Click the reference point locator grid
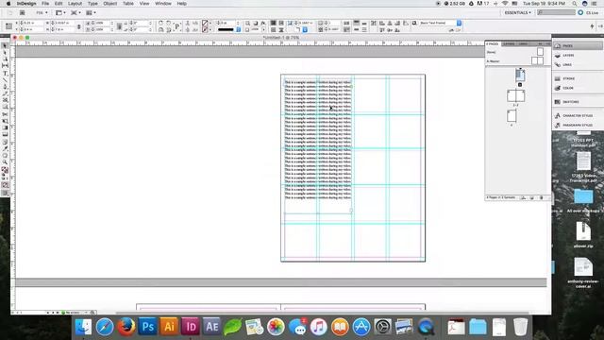Viewport: 604px width, 340px height. click(8, 26)
